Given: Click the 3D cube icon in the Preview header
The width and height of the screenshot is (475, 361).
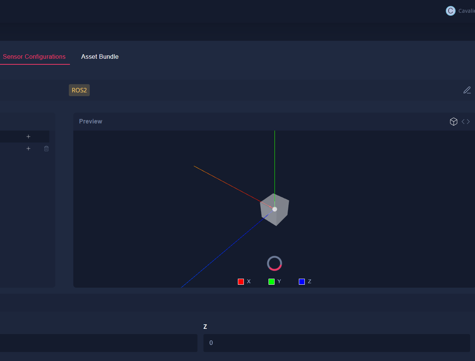Looking at the screenshot, I should (454, 121).
